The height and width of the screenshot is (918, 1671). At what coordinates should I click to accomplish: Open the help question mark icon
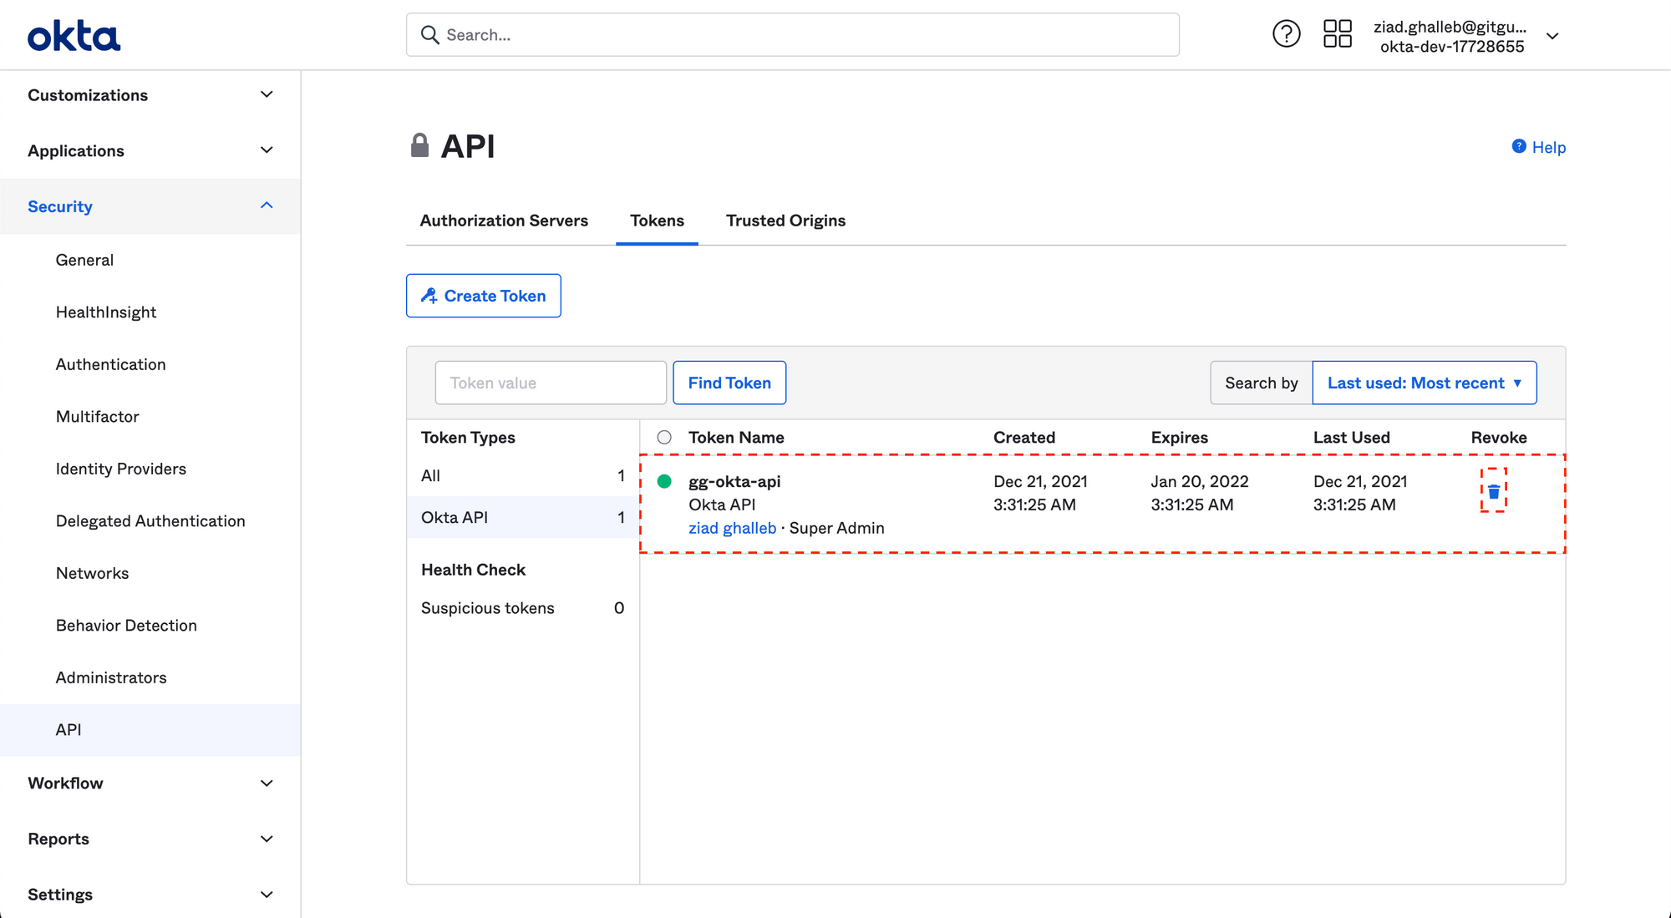click(1286, 33)
